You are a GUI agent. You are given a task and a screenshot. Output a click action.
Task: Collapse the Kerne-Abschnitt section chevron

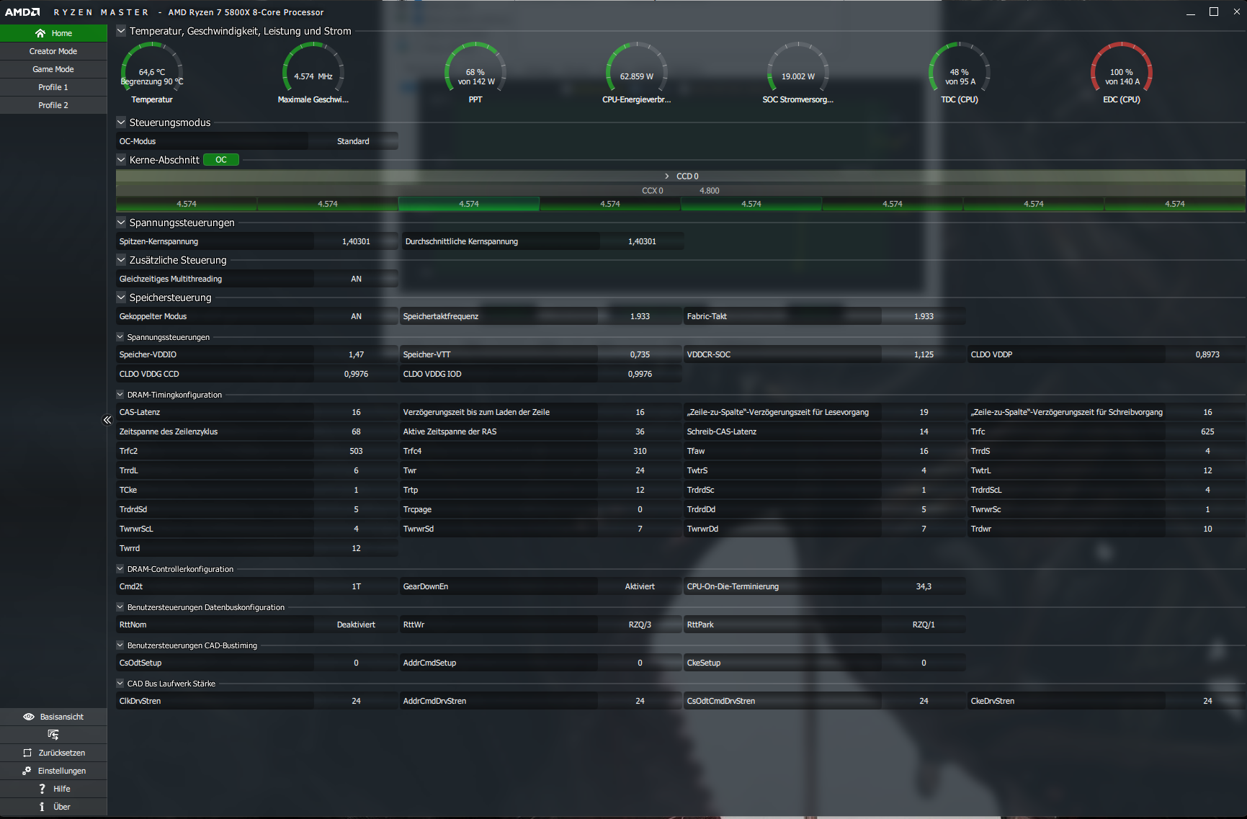point(121,160)
